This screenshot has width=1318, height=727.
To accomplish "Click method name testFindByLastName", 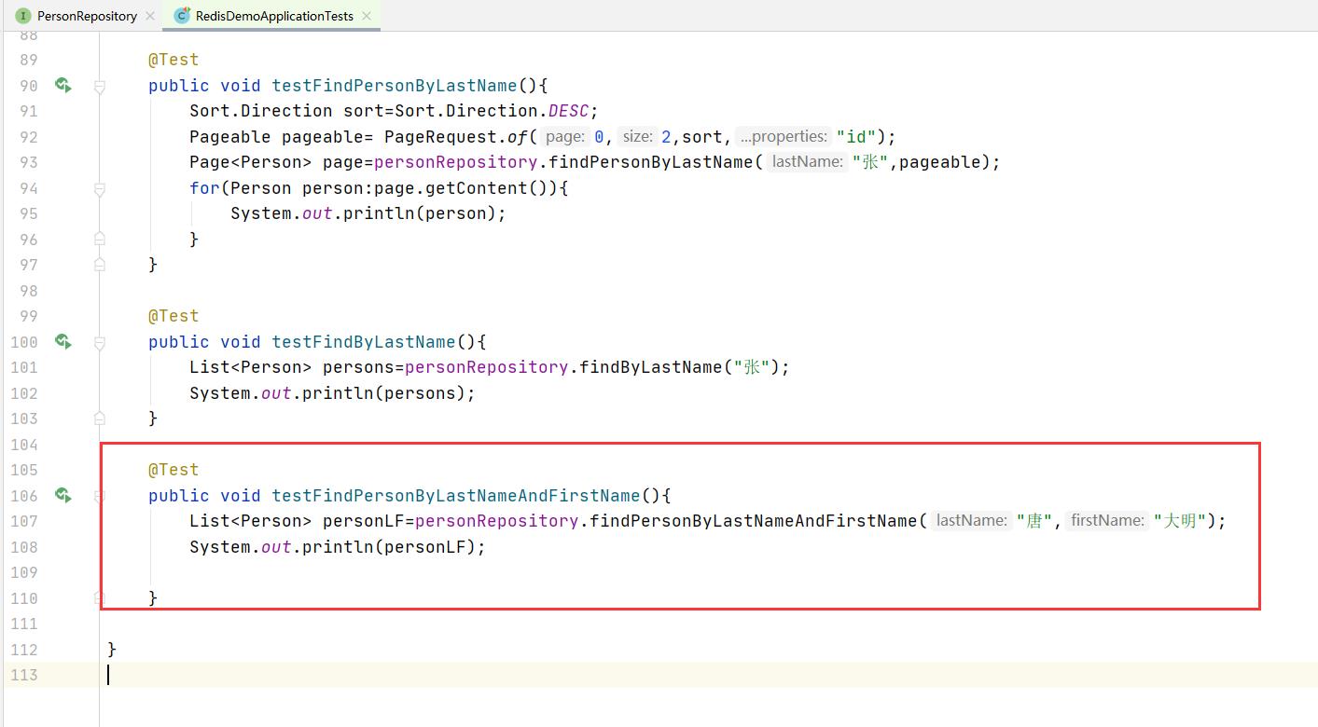I will coord(363,342).
